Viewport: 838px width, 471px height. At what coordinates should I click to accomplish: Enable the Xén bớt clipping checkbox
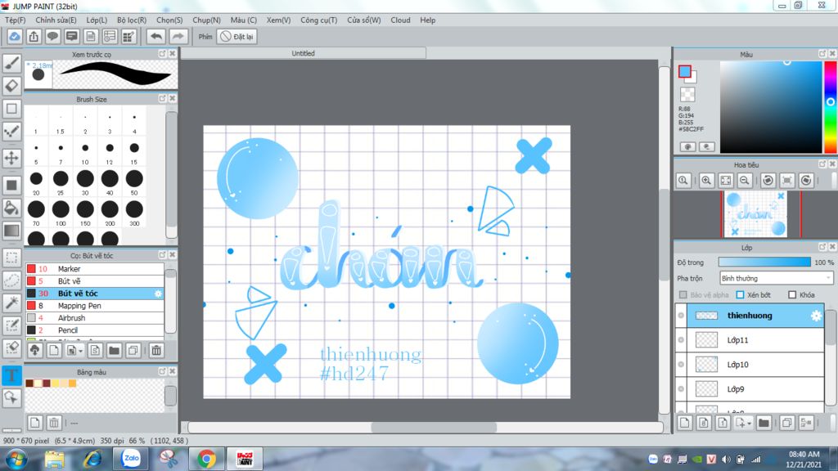tap(740, 294)
